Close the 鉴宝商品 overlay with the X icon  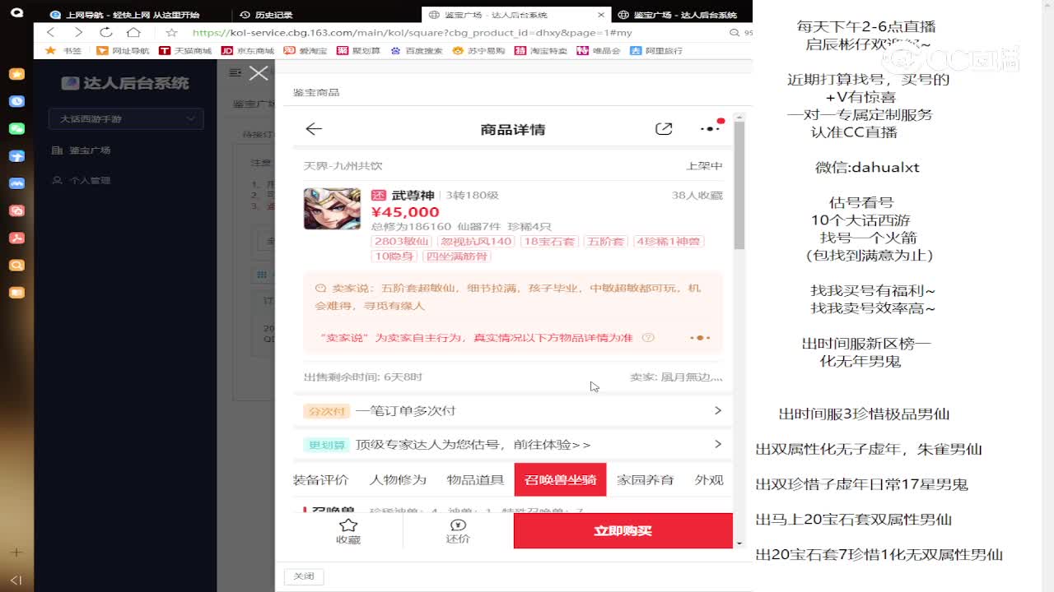[259, 73]
